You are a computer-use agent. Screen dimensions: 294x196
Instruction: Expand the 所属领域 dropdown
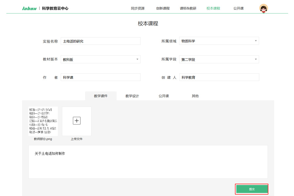click(x=219, y=41)
